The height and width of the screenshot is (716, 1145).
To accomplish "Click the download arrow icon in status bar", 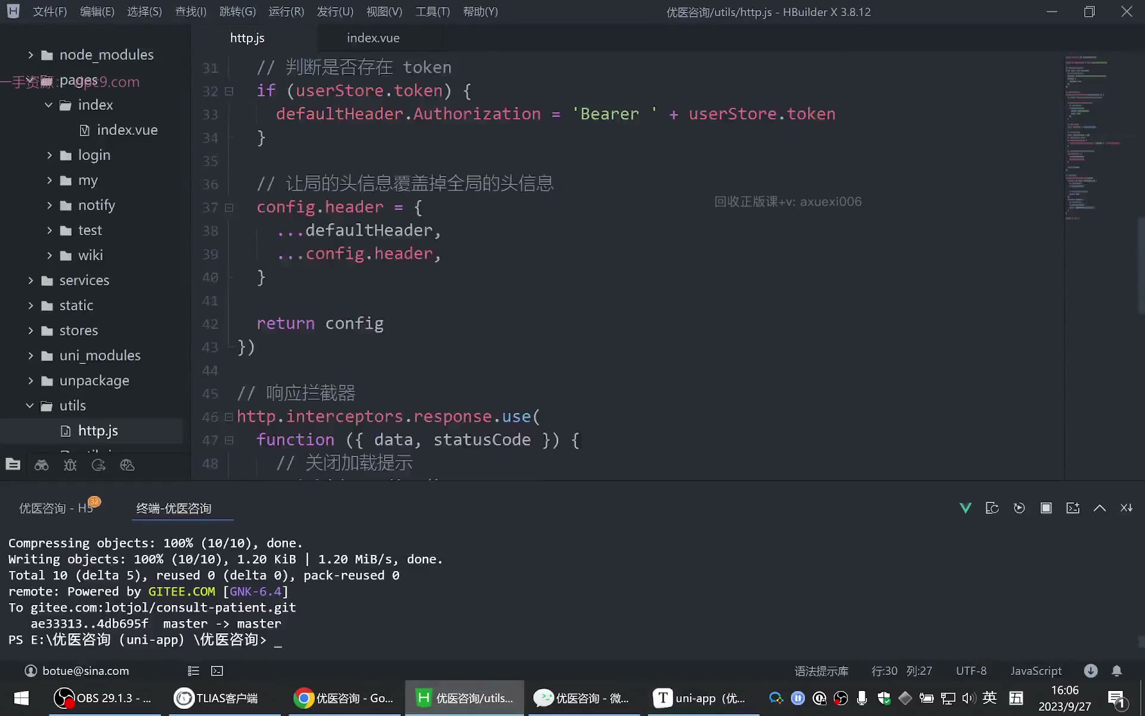I will pyautogui.click(x=1091, y=671).
